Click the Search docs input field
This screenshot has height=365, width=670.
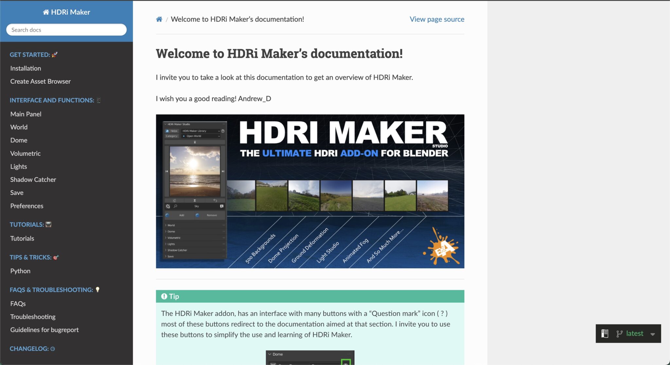(x=66, y=29)
